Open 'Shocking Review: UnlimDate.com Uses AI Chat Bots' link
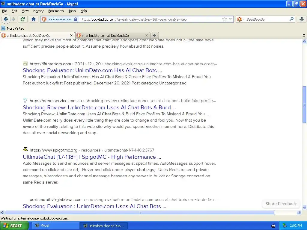307x230 pixels. [99, 108]
